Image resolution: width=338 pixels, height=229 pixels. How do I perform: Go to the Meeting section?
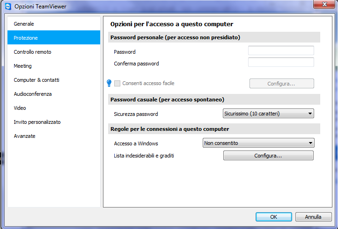(x=23, y=66)
